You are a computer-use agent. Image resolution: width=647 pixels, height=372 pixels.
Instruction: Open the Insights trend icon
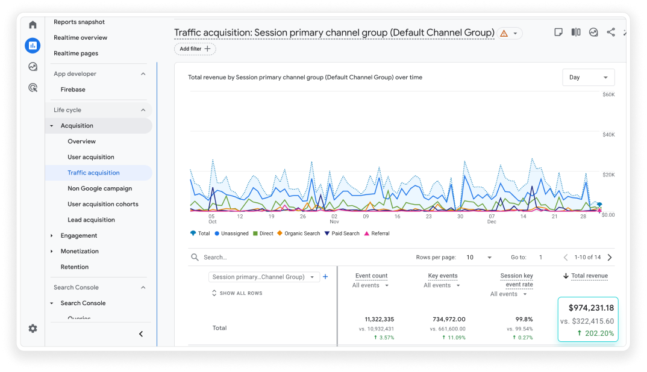pos(593,33)
